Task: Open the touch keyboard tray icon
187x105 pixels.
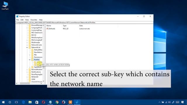Action: click(177, 102)
